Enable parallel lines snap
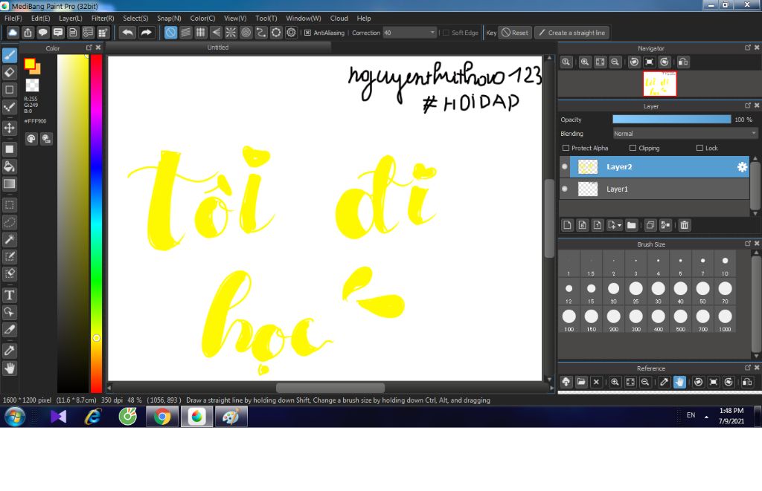The image size is (762, 491). [185, 33]
